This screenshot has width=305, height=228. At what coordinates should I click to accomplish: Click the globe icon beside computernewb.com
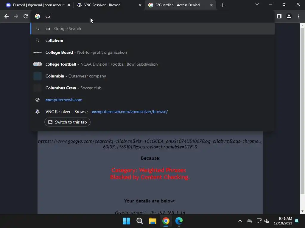pyautogui.click(x=38, y=100)
